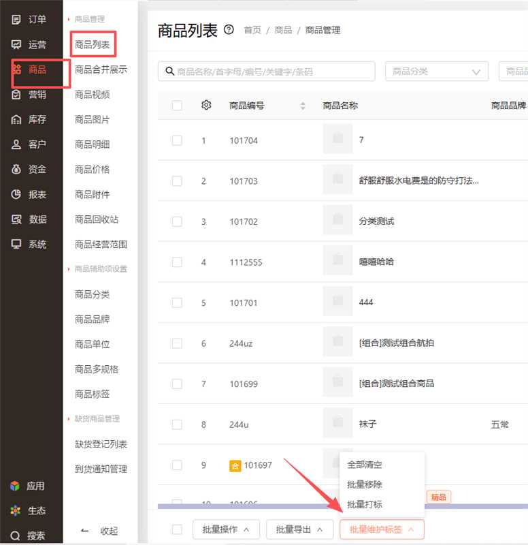Open the 数据 data sidebar icon
The image size is (528, 545).
click(16, 219)
